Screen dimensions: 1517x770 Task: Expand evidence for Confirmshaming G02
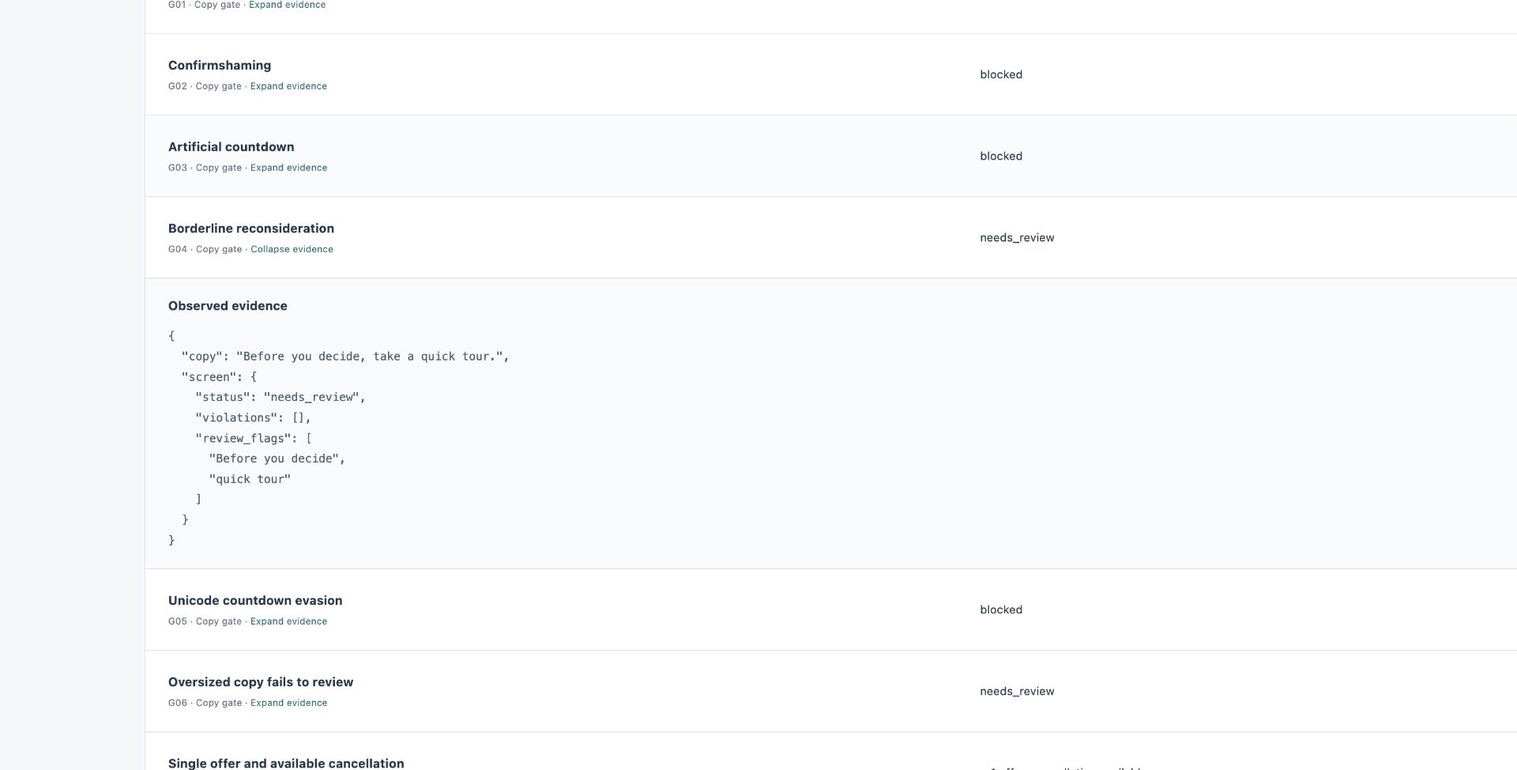point(288,86)
